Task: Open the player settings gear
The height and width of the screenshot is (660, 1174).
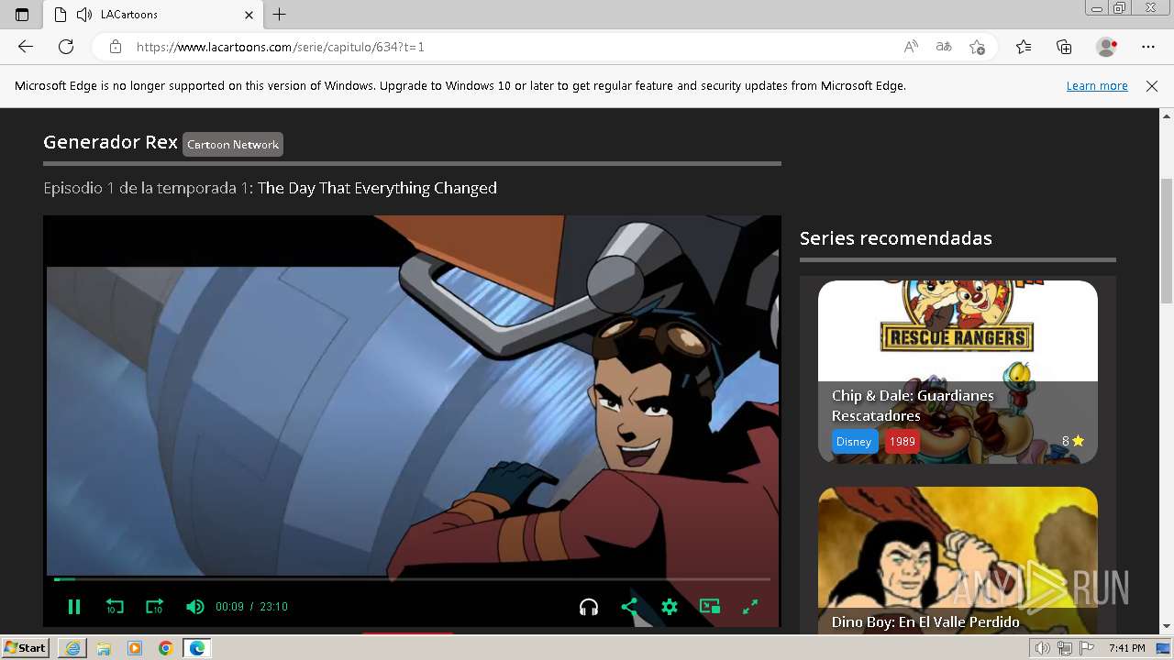Action: 670,607
